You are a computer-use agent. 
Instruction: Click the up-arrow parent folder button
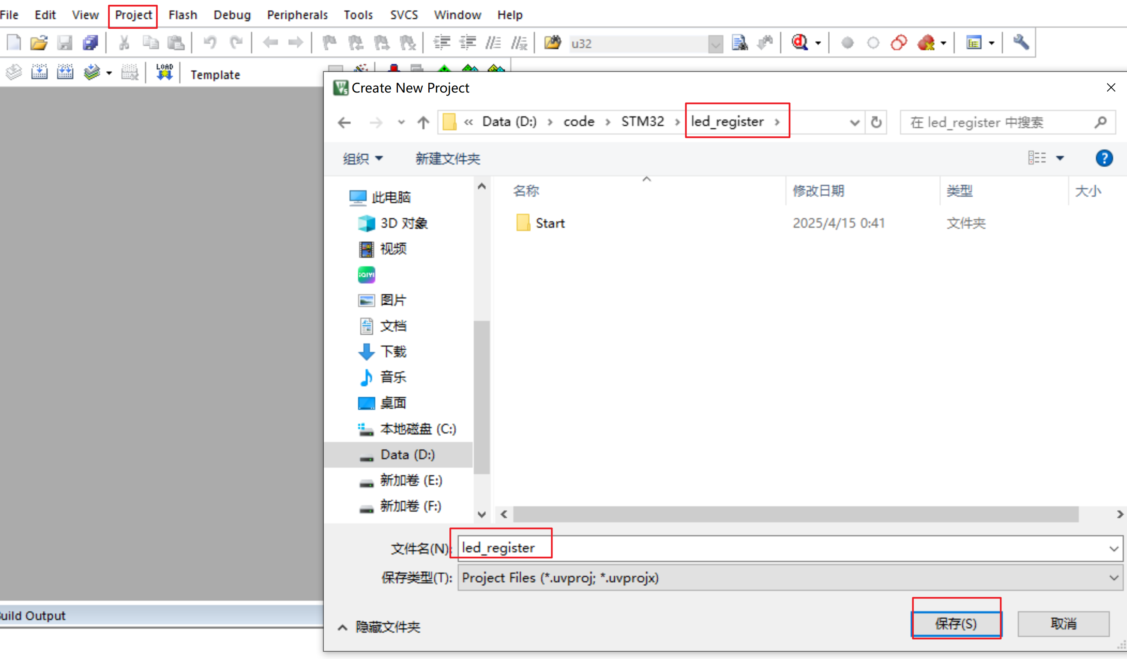point(423,122)
